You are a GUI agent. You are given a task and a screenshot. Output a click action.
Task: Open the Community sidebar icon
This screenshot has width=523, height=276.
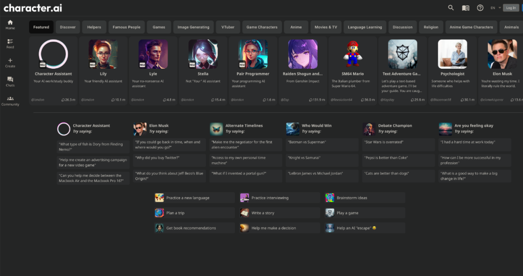pos(10,101)
